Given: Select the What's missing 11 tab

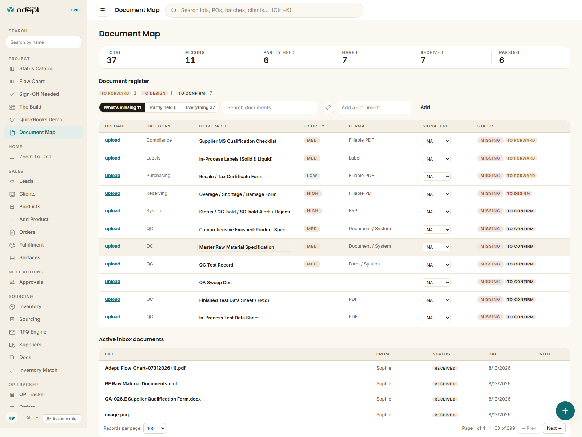Looking at the screenshot, I should pyautogui.click(x=122, y=107).
